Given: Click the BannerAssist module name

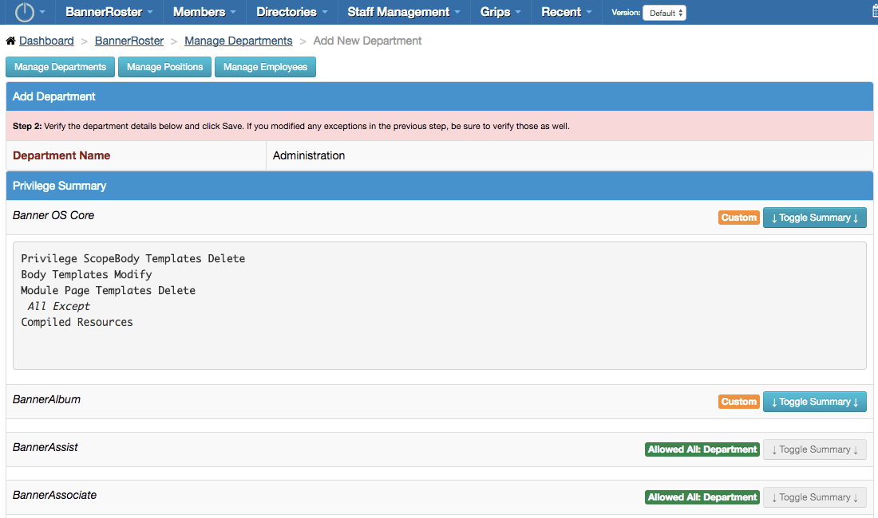Looking at the screenshot, I should [x=45, y=448].
